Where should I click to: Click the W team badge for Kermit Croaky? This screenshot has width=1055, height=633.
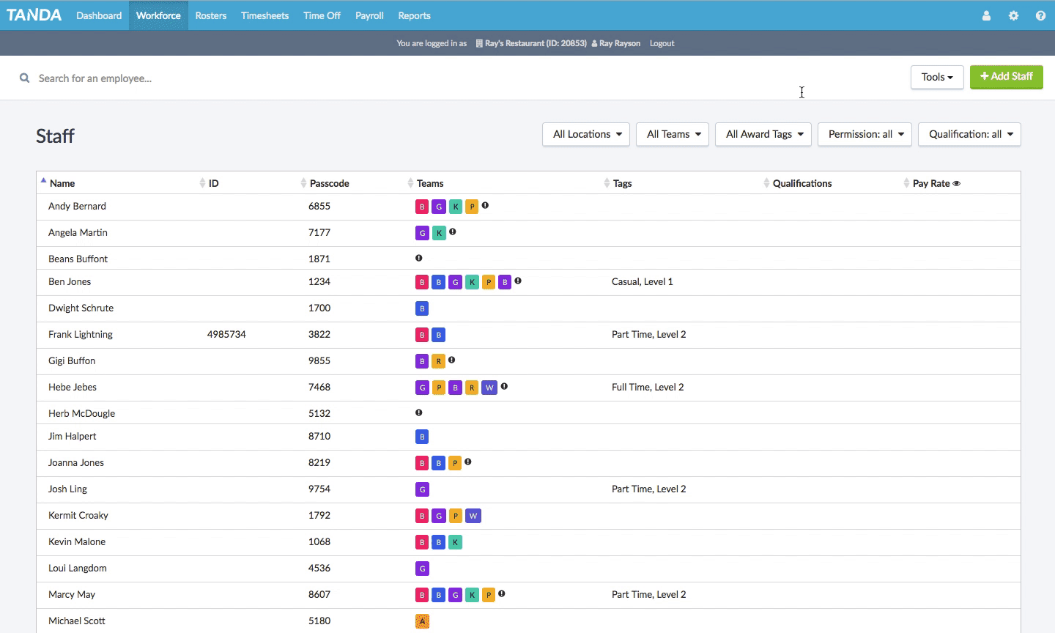coord(473,516)
